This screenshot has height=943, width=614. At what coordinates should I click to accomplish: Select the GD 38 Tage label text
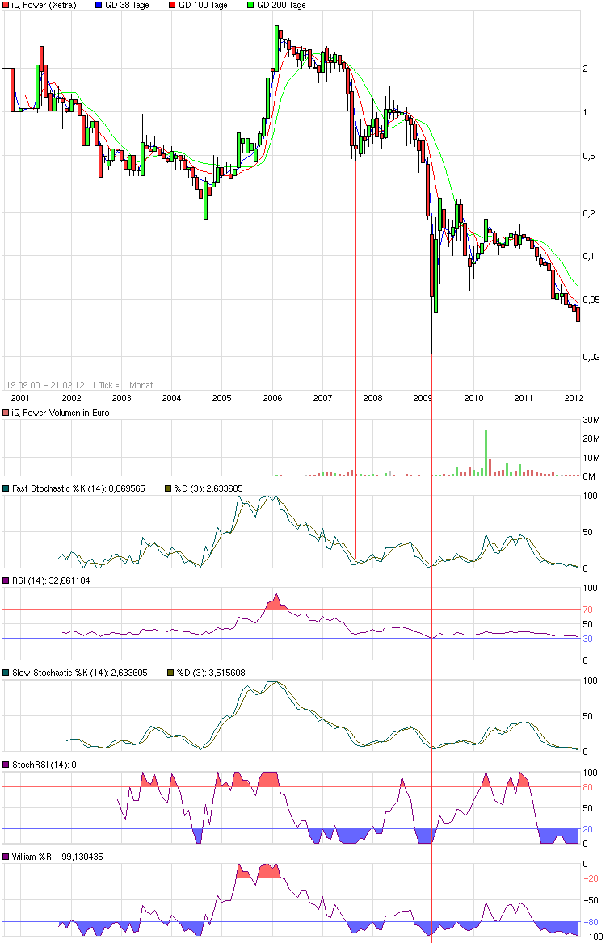click(128, 5)
